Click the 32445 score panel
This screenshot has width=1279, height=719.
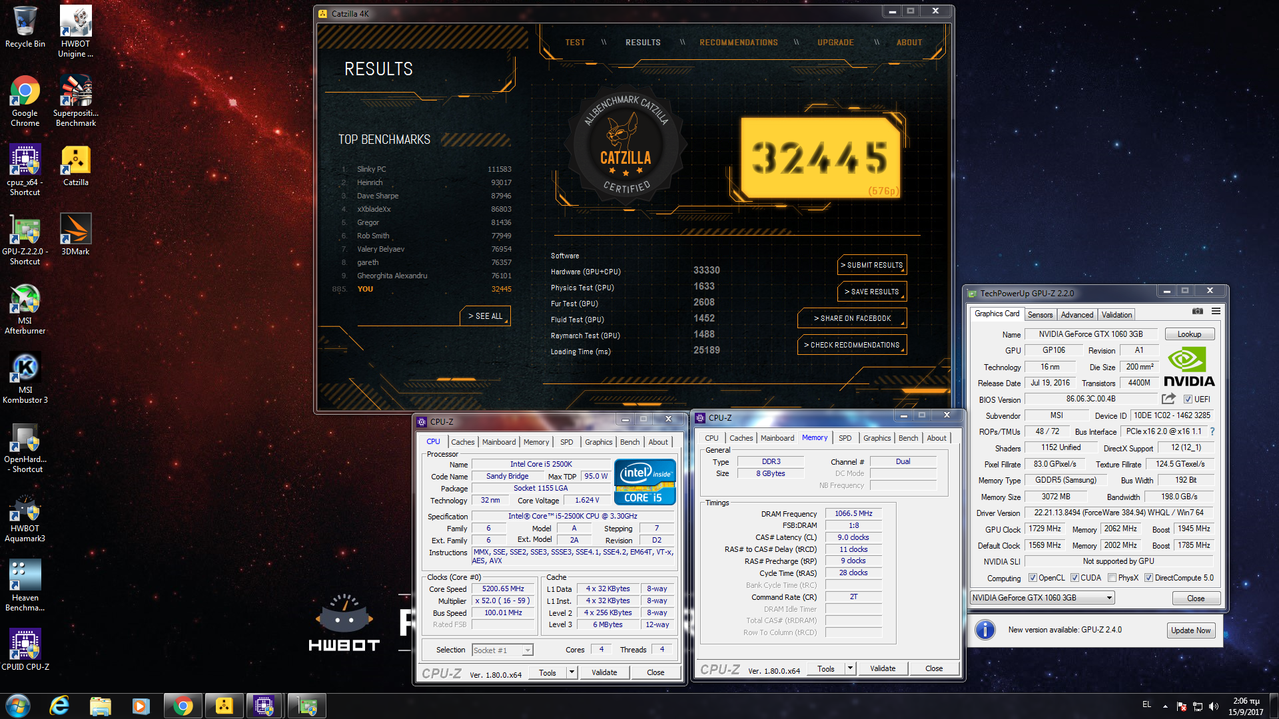point(821,158)
